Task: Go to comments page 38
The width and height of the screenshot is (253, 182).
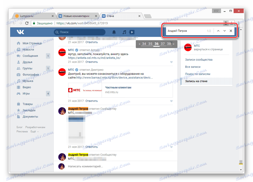Action: click(169, 44)
